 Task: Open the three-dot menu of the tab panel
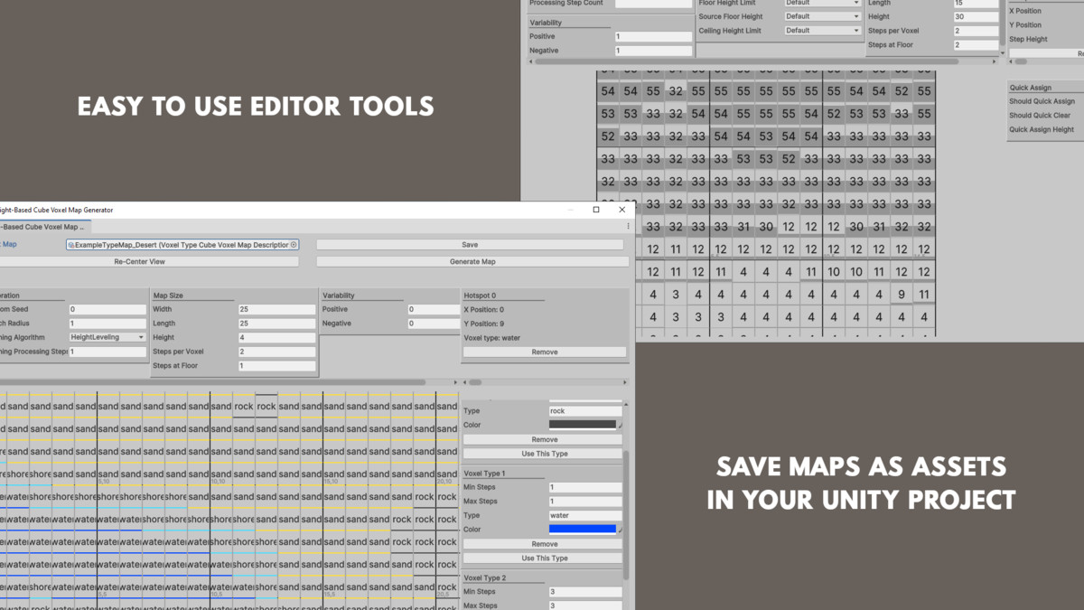(628, 227)
